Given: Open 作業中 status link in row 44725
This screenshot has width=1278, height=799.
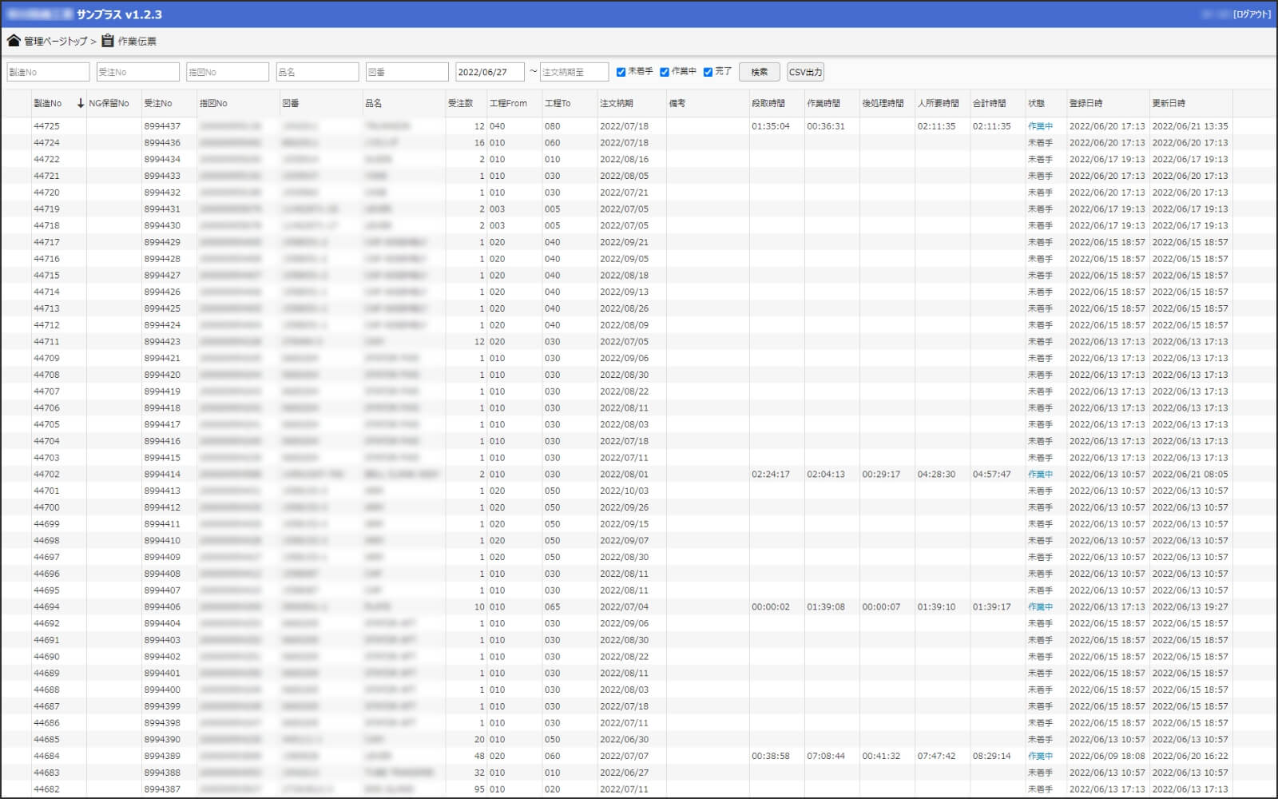Looking at the screenshot, I should pos(1040,126).
